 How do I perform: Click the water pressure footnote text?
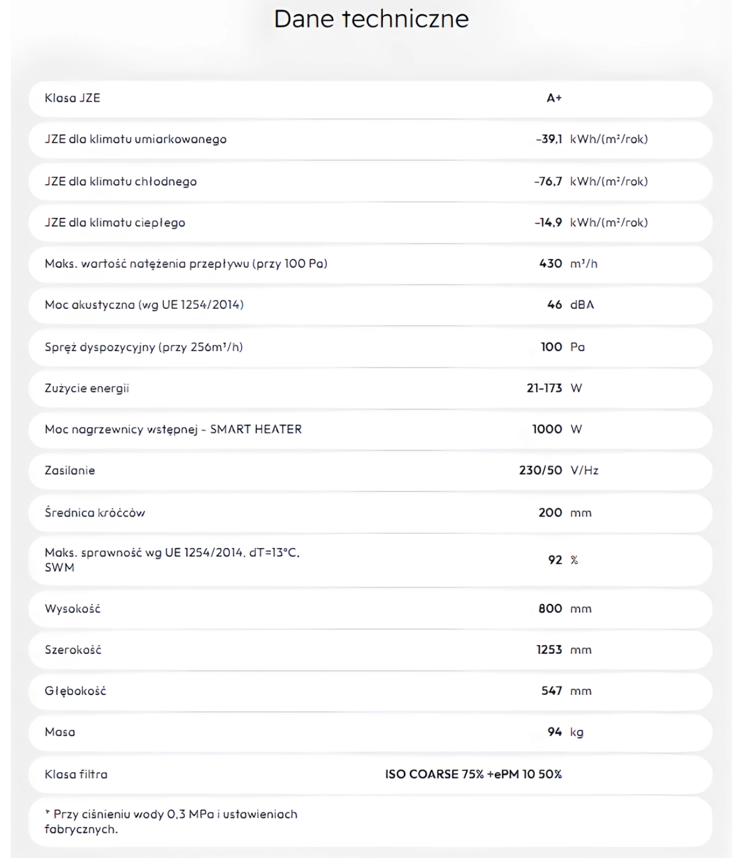point(171,821)
